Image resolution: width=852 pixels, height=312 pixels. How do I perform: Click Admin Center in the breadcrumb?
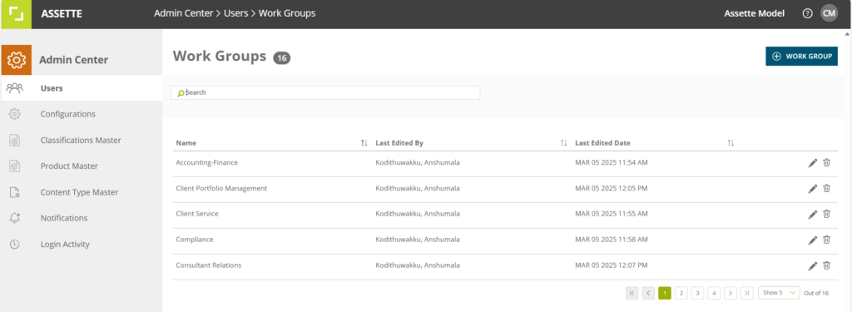tap(184, 13)
